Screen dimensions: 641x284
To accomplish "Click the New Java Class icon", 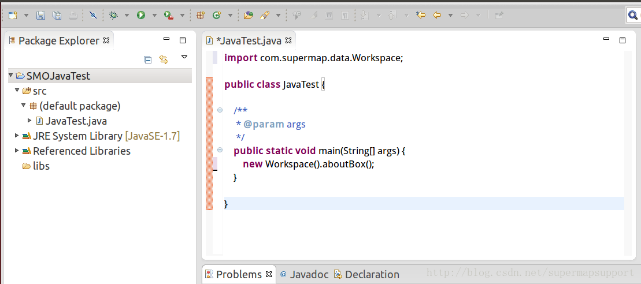I will [217, 16].
